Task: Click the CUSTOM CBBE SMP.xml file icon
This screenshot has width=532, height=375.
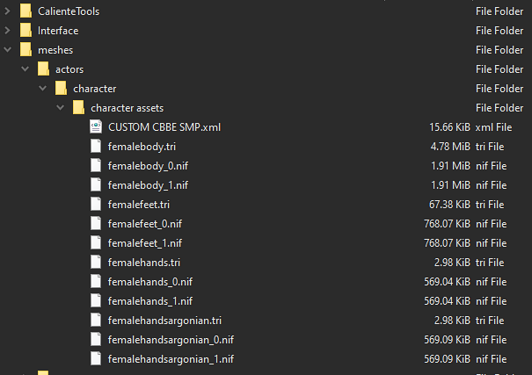Action: (96, 127)
